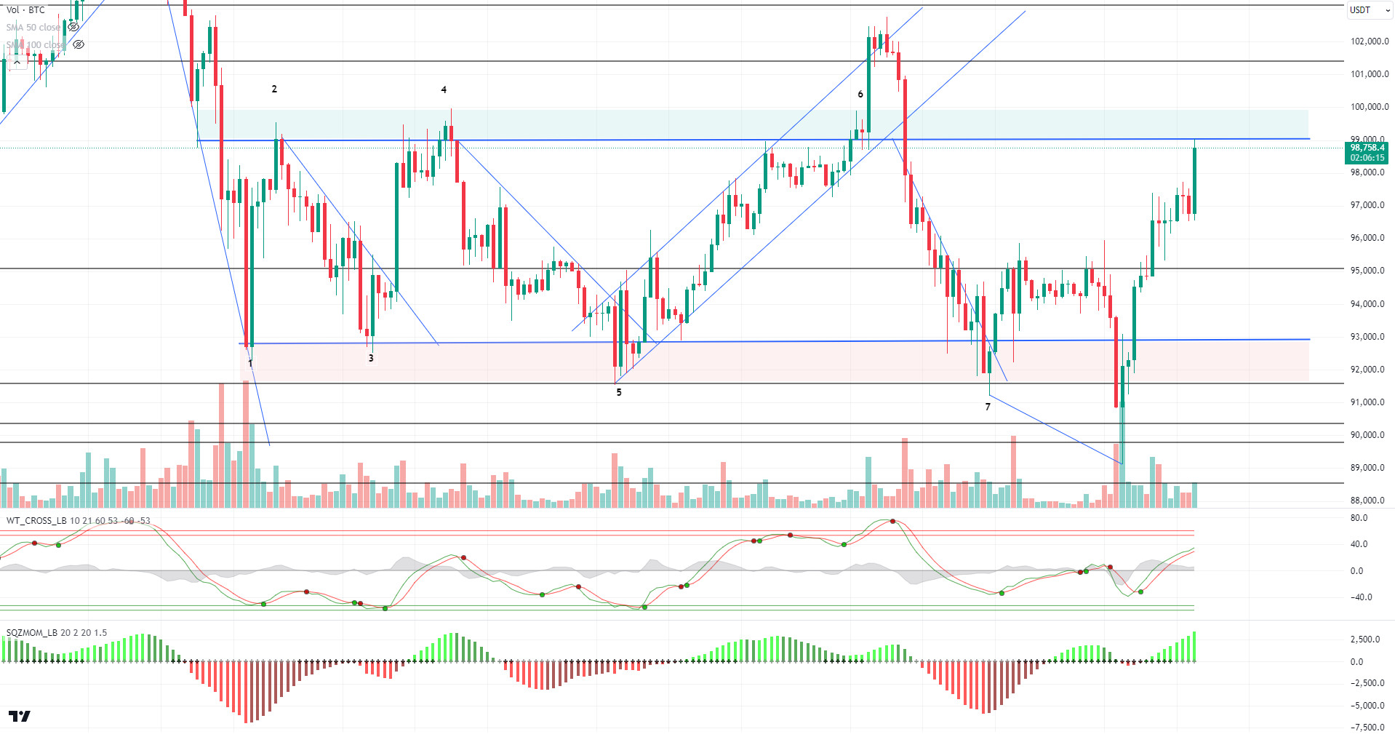Select the wave label 7 annotation
This screenshot has height=737, width=1395.
tap(988, 407)
